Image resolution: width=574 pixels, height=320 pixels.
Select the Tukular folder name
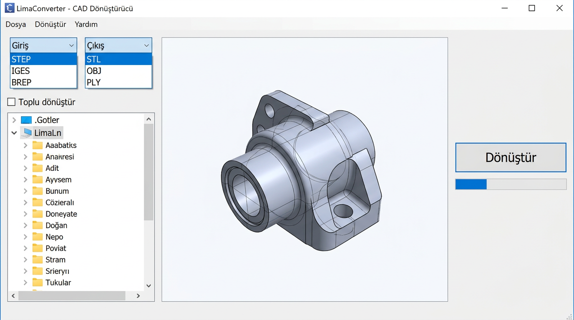click(58, 282)
